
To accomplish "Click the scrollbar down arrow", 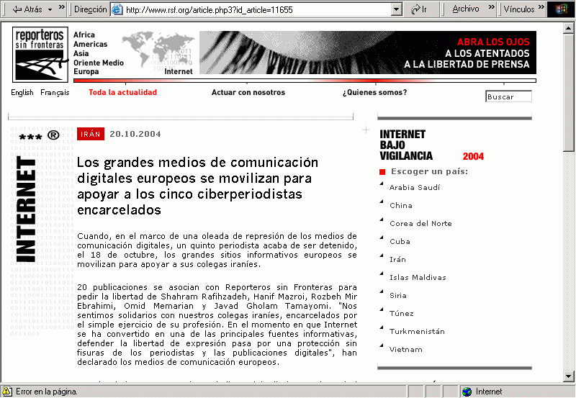I will 569,376.
